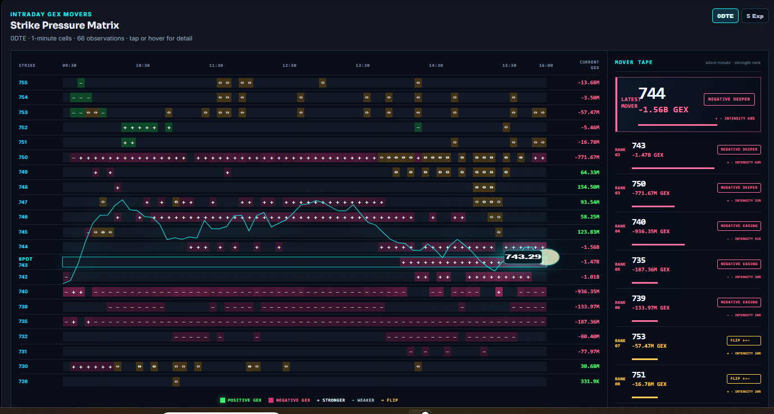
Task: Click the green minus cell in strike 755 row
Action: point(81,83)
